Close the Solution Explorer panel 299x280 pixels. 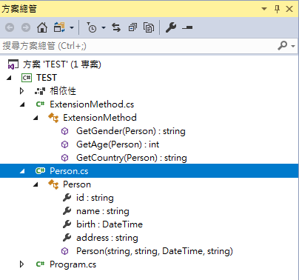pos(289,9)
